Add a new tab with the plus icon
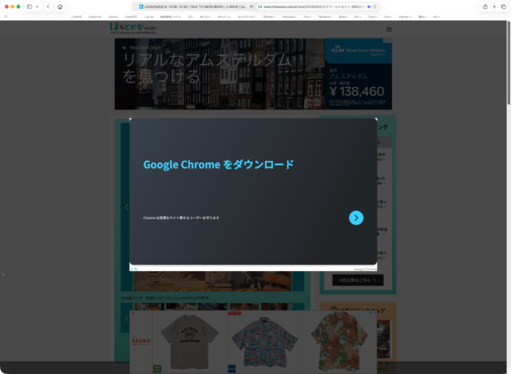 coord(494,6)
